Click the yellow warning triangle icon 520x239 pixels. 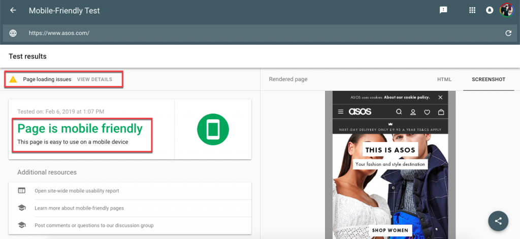[13, 79]
